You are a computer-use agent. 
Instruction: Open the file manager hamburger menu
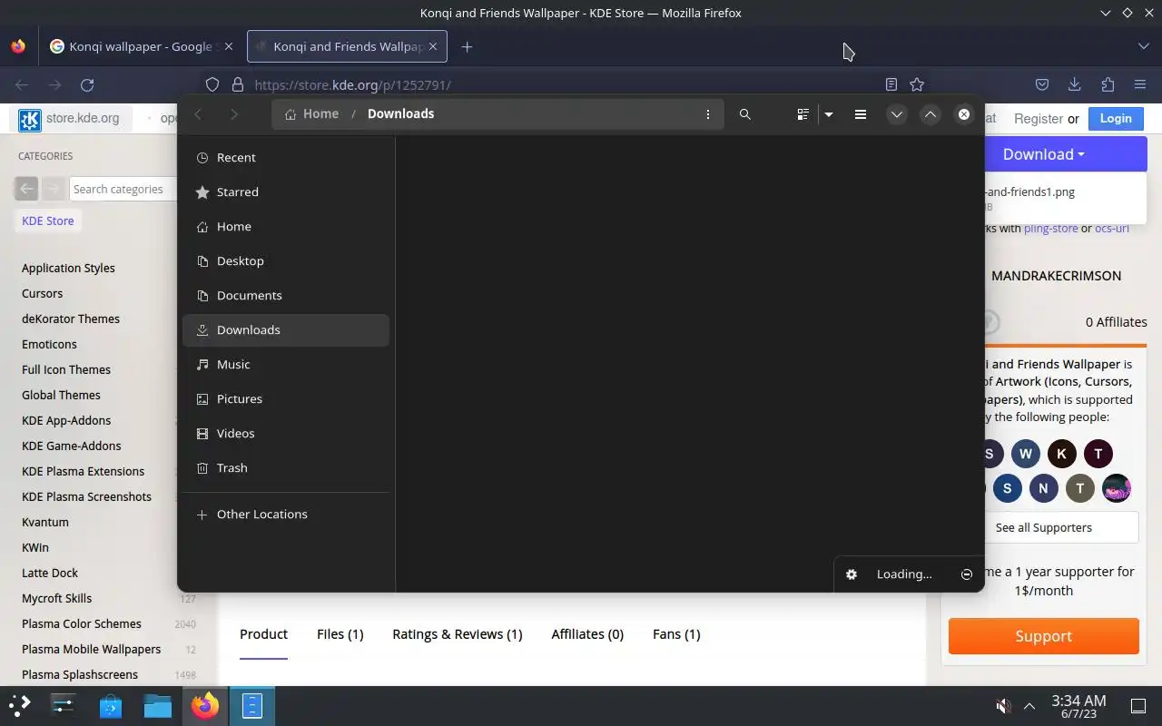[861, 114]
